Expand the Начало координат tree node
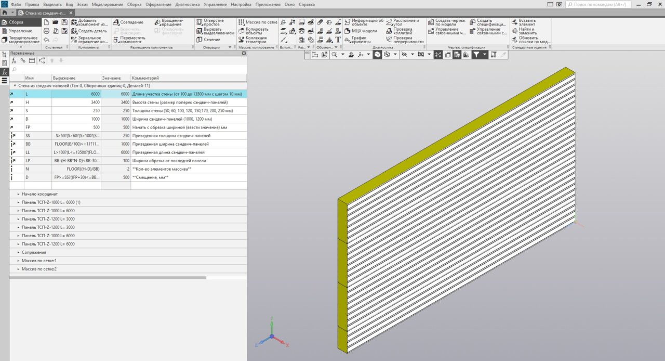The height and width of the screenshot is (361, 665). click(18, 194)
